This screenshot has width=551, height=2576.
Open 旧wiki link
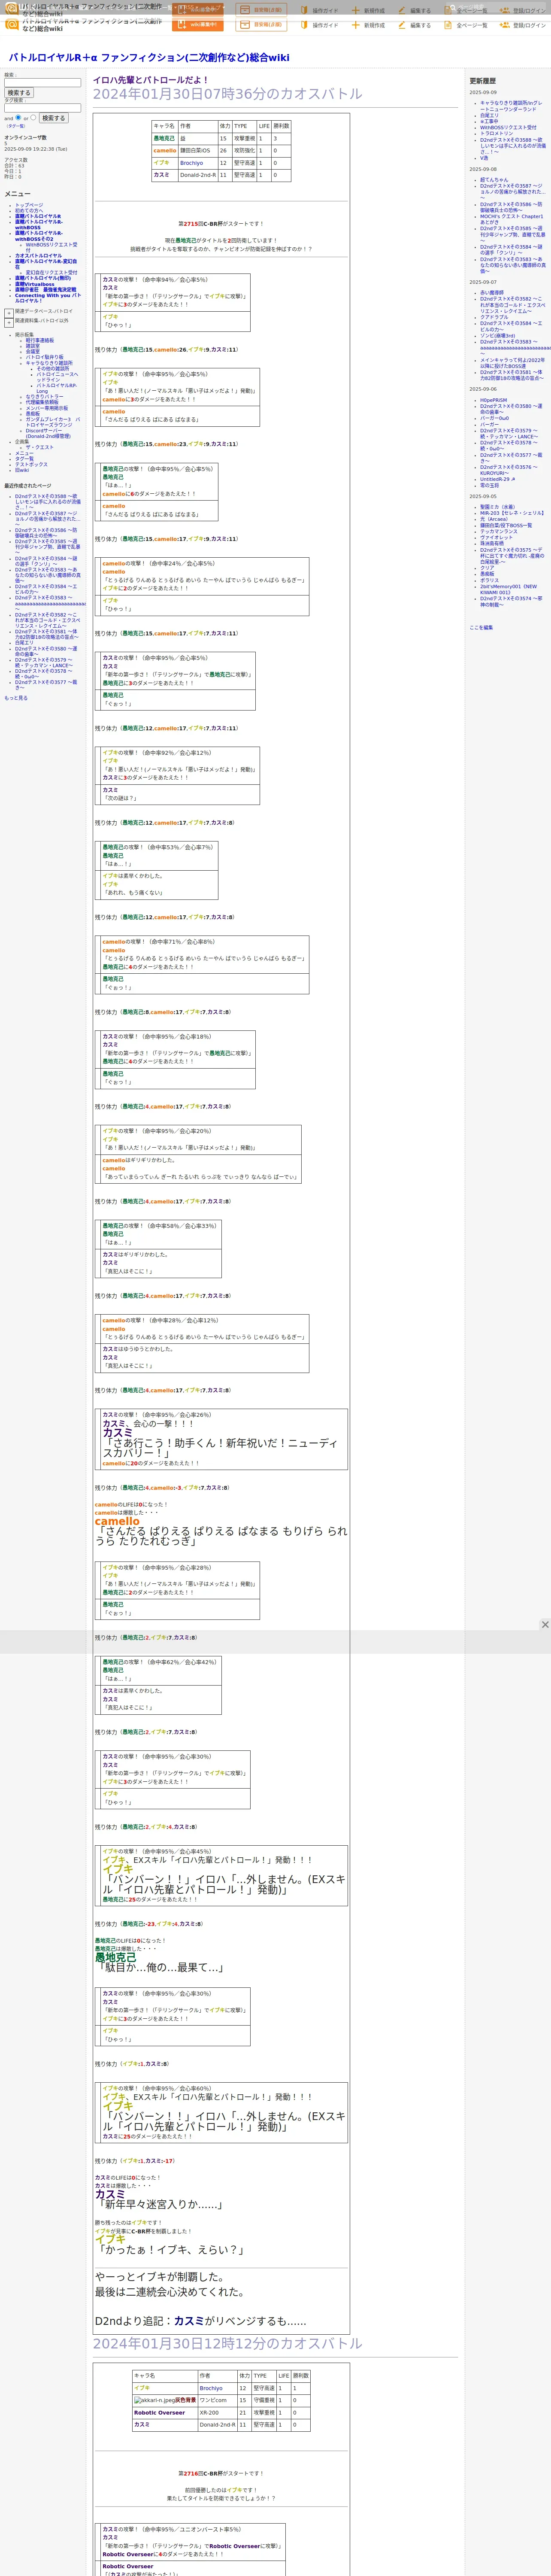(x=22, y=470)
